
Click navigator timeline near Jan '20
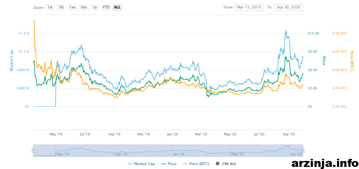[x=178, y=154]
